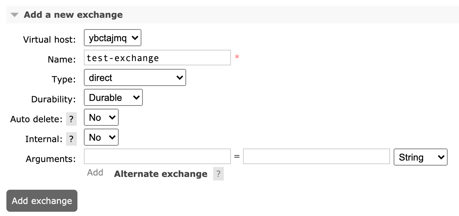This screenshot has width=459, height=216.
Task: Open the Internal dropdown
Action: pyautogui.click(x=101, y=137)
